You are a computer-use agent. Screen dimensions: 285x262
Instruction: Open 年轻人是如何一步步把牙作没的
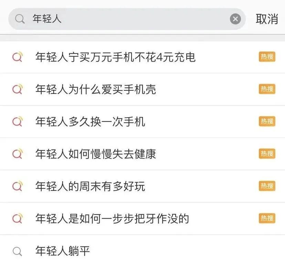click(111, 218)
